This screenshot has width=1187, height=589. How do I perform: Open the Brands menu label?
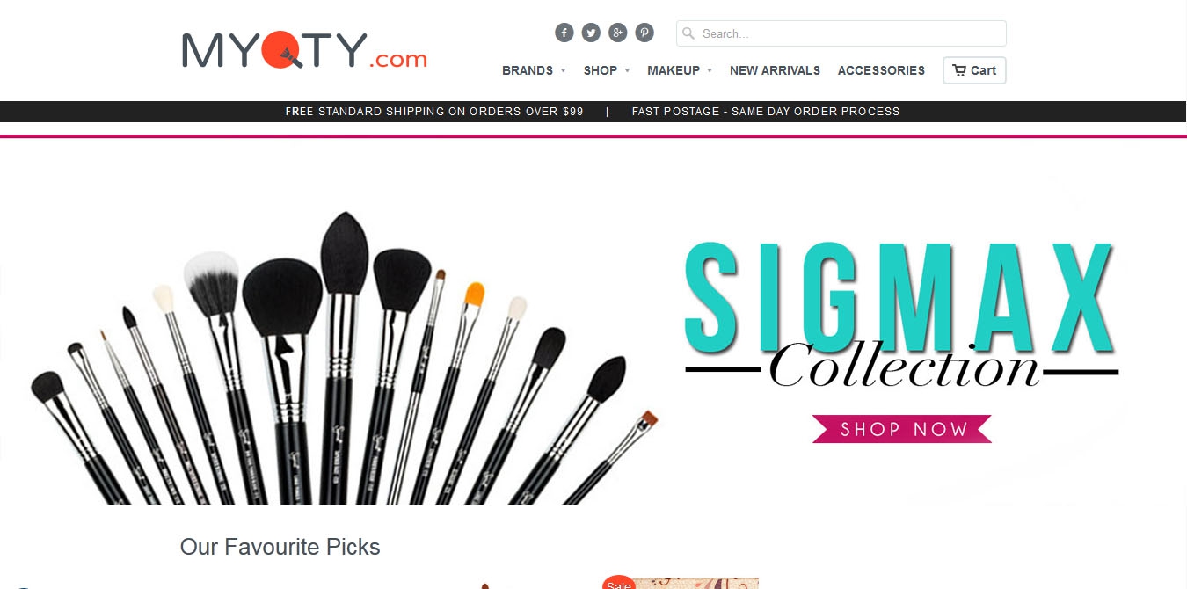click(528, 70)
